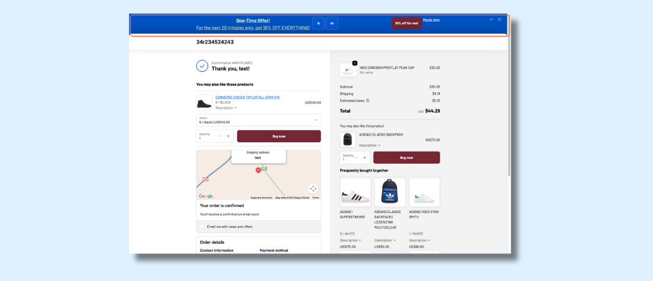Click the 'Your order is confirmed' heading

(x=222, y=205)
